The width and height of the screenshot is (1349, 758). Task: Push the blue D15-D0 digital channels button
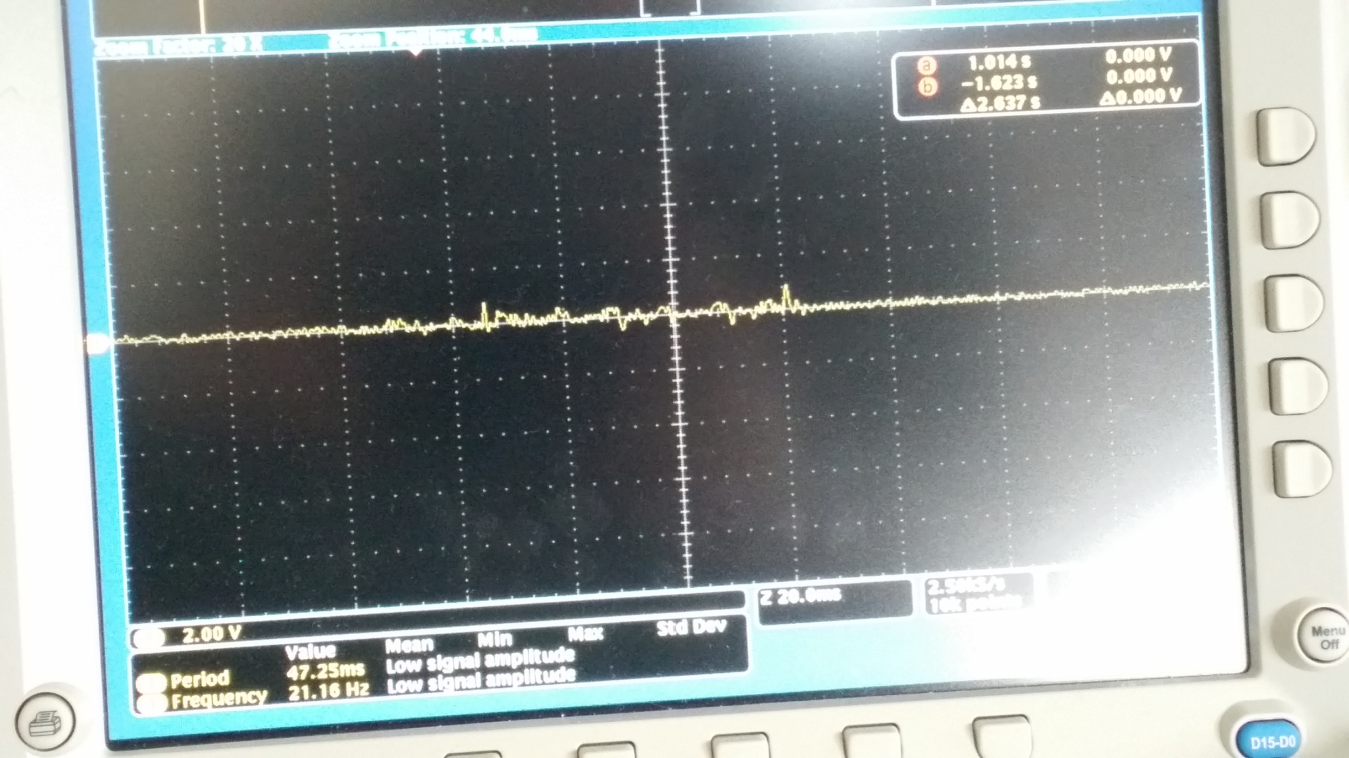tap(1271, 742)
